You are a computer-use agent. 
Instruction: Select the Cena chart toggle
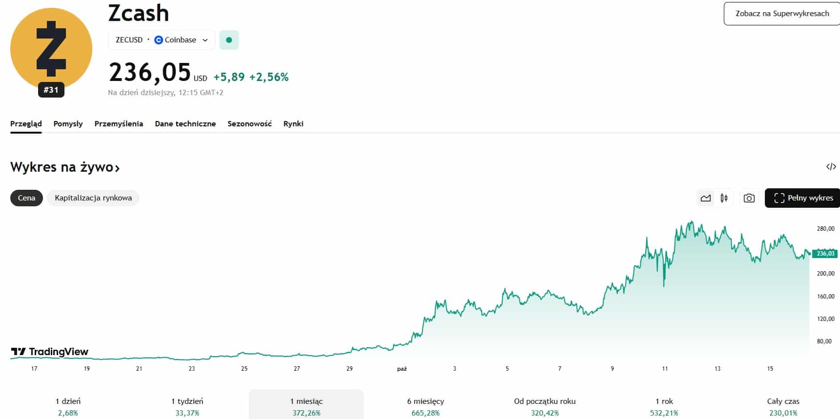26,198
